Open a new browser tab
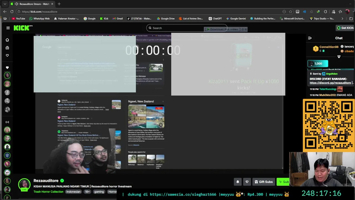The width and height of the screenshot is (355, 200). [59, 4]
